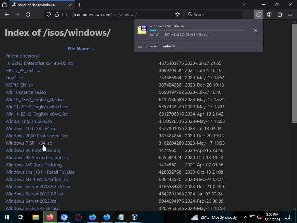Download Windows Server 2008 R2 x64.iso
This screenshot has width=297, height=223.
(x=38, y=187)
